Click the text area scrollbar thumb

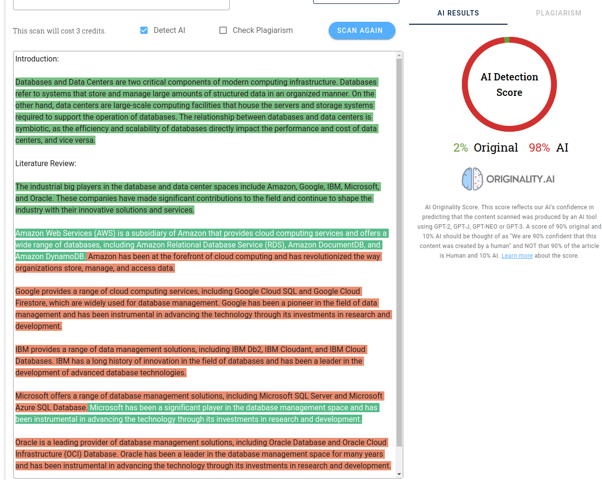pos(399,253)
